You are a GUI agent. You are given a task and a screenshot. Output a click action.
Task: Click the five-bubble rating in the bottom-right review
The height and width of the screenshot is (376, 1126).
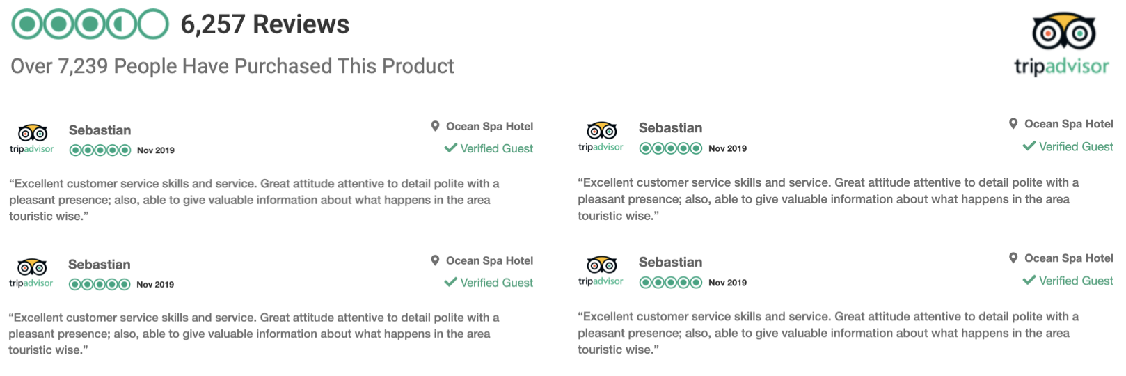click(670, 283)
